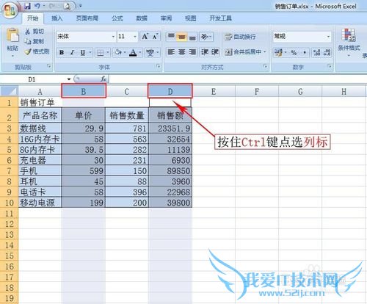Increase decimal places
This screenshot has height=304, width=367.
point(317,52)
